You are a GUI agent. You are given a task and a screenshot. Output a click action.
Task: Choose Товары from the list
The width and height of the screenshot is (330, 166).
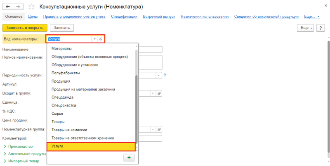tap(91, 122)
